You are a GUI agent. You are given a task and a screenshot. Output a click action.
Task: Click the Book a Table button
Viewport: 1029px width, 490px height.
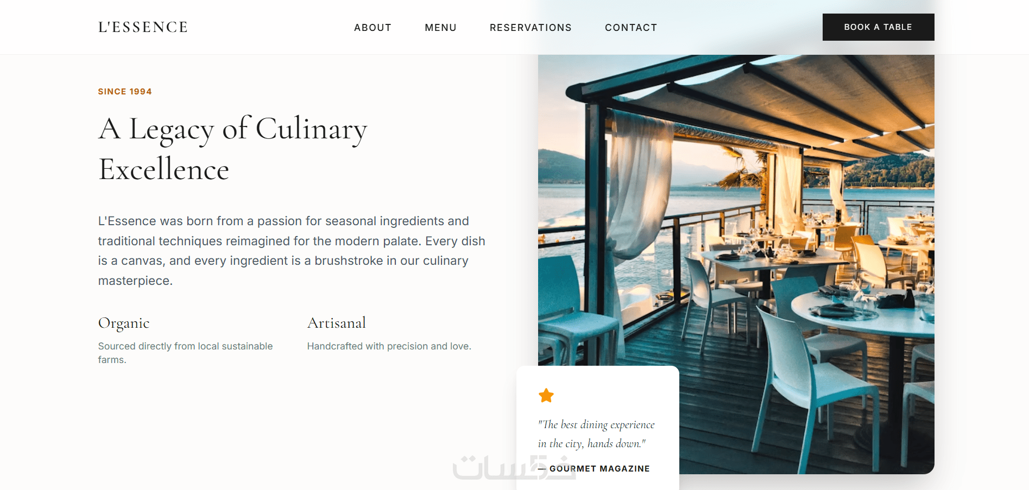878,27
